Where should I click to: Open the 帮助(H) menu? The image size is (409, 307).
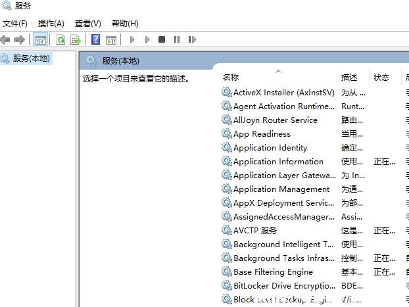(125, 24)
